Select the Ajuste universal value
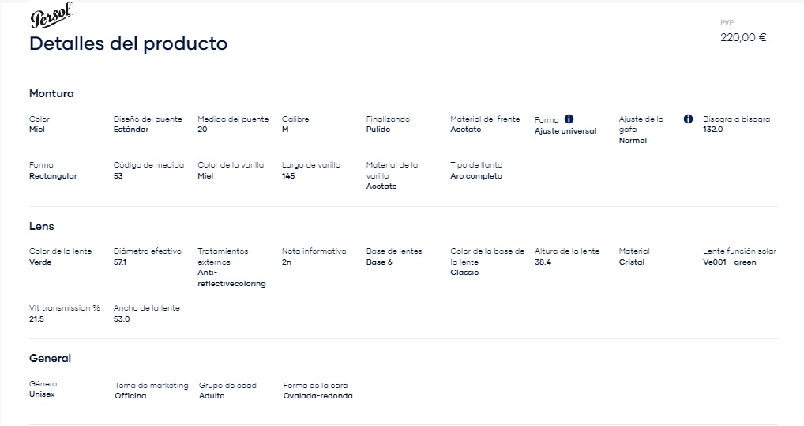The width and height of the screenshot is (804, 426). click(x=565, y=131)
